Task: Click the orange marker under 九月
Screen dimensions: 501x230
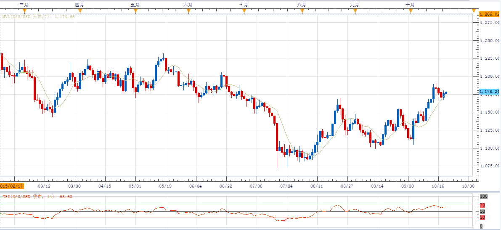Action: (x=355, y=11)
